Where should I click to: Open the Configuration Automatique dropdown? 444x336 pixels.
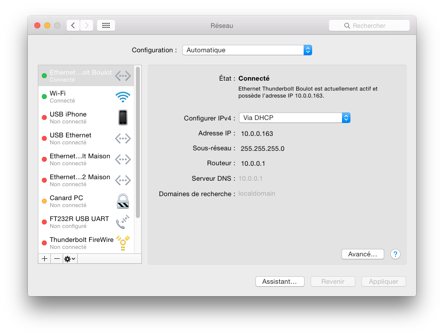tap(247, 50)
